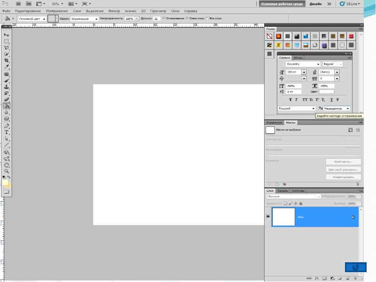Viewport: 376px width, 282px height.
Task: Select the Crop tool
Action: point(7,60)
